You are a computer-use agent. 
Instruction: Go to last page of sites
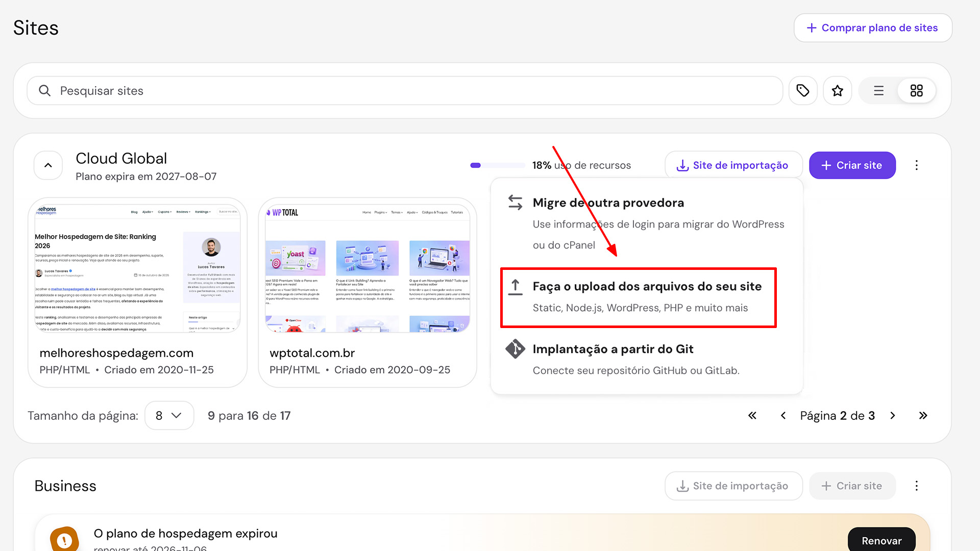(x=923, y=415)
